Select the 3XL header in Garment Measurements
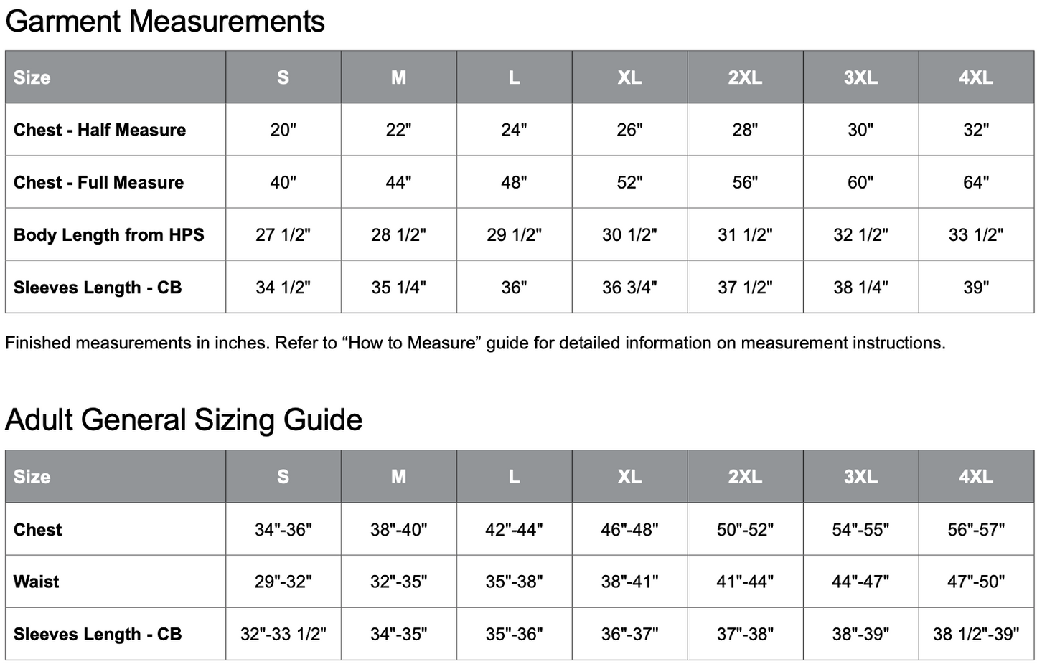 [860, 77]
